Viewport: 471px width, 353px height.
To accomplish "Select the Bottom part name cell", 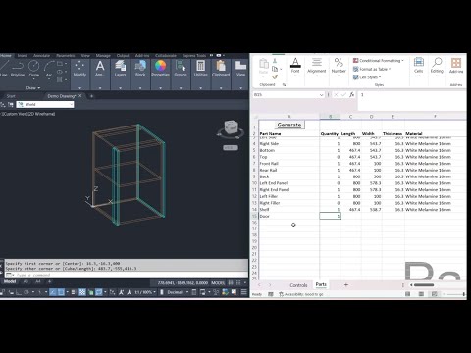I will tap(288, 150).
